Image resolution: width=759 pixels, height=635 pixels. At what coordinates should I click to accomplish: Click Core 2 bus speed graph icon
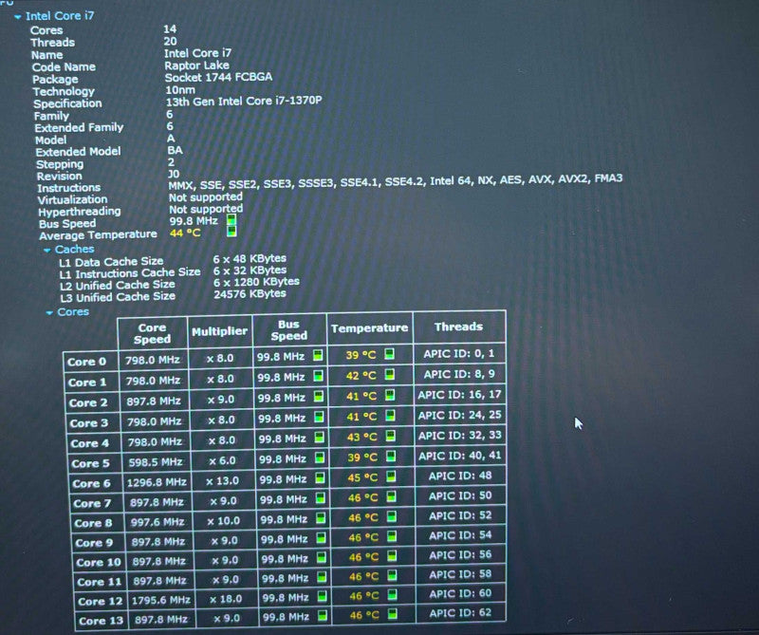point(319,396)
